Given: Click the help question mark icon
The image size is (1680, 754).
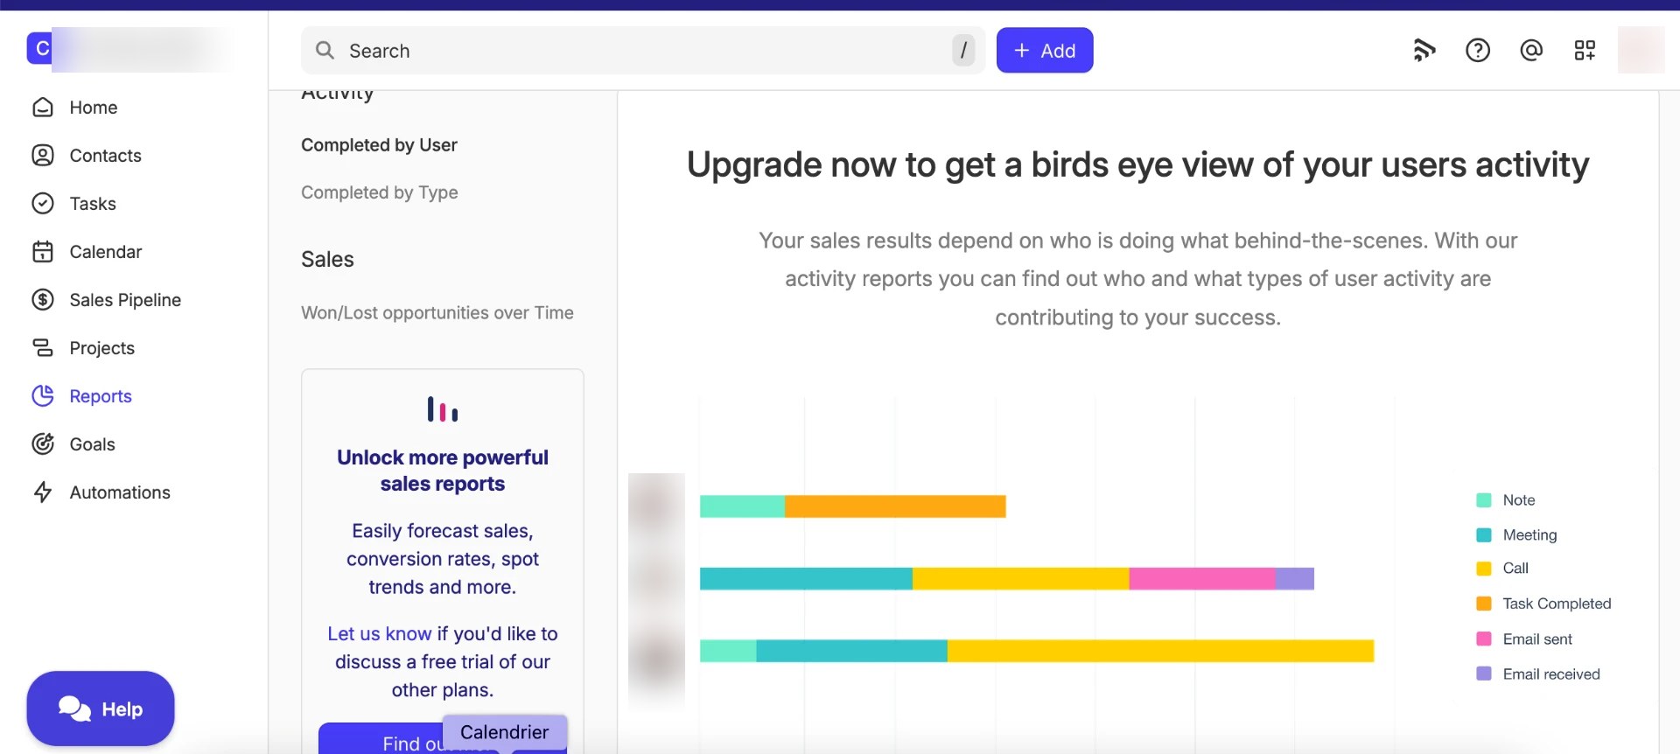Looking at the screenshot, I should click(x=1478, y=51).
